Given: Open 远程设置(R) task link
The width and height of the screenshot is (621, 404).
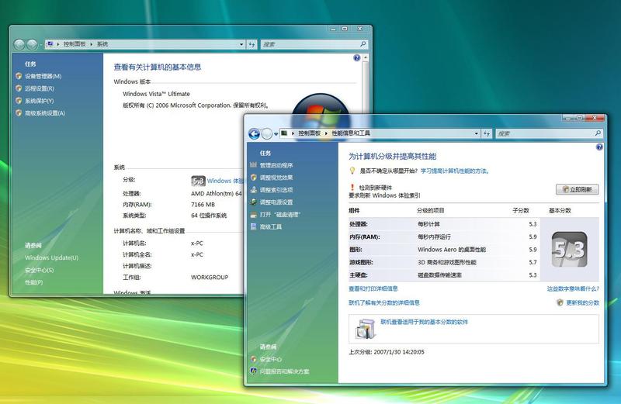Looking at the screenshot, I should click(x=40, y=88).
